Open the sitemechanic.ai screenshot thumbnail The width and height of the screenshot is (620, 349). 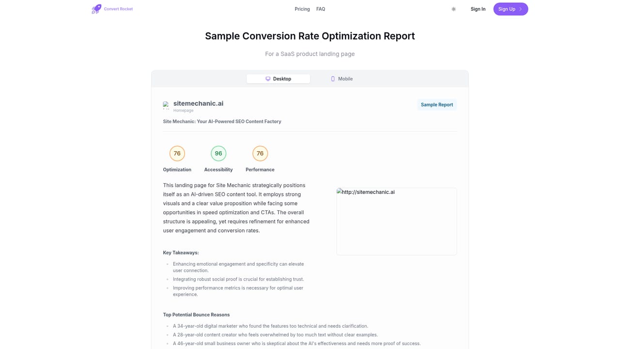click(x=397, y=222)
